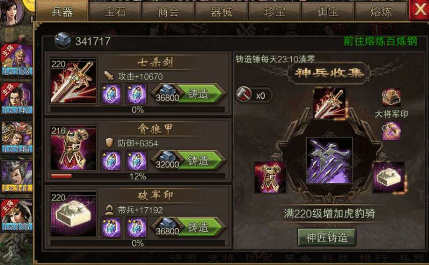The height and width of the screenshot is (265, 429).
Task: Click the steel ingot currency icon at top
Action: pyautogui.click(x=63, y=41)
